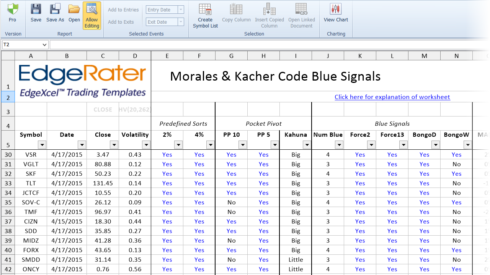
Task: Select column A header
Action: point(31,56)
